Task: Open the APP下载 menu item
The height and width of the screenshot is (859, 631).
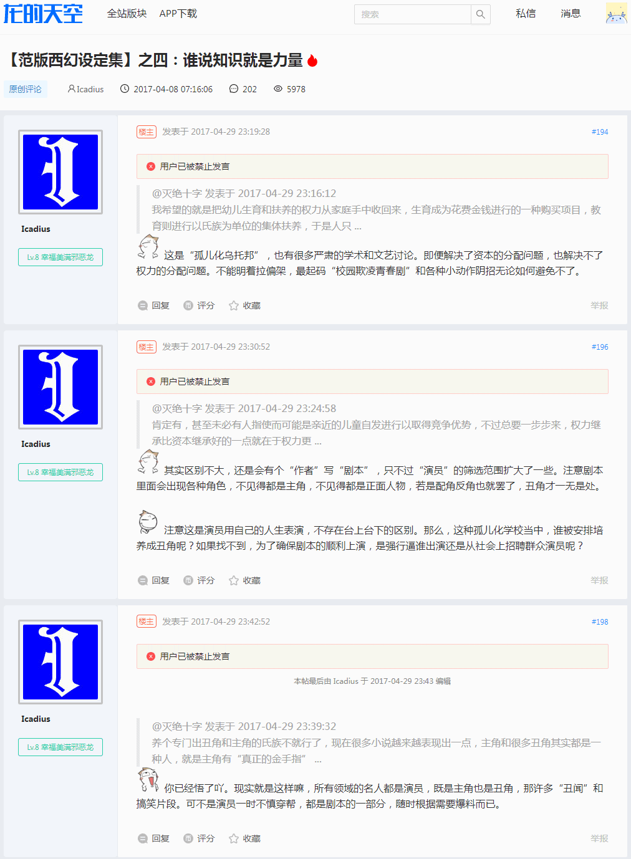Action: click(x=178, y=14)
